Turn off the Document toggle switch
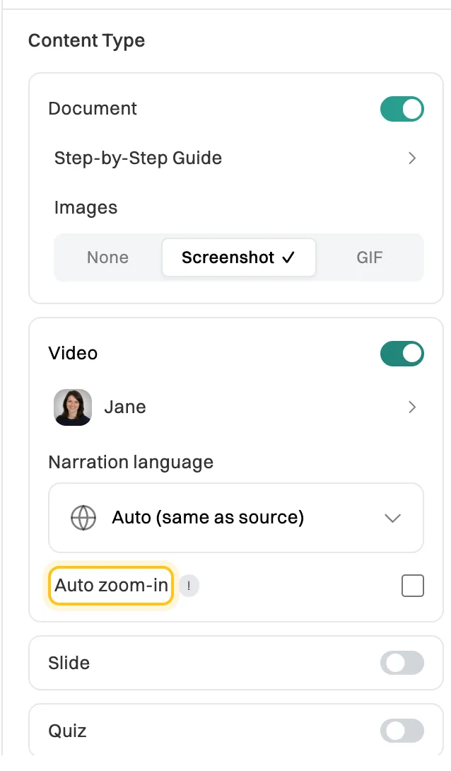The image size is (451, 771). click(402, 109)
